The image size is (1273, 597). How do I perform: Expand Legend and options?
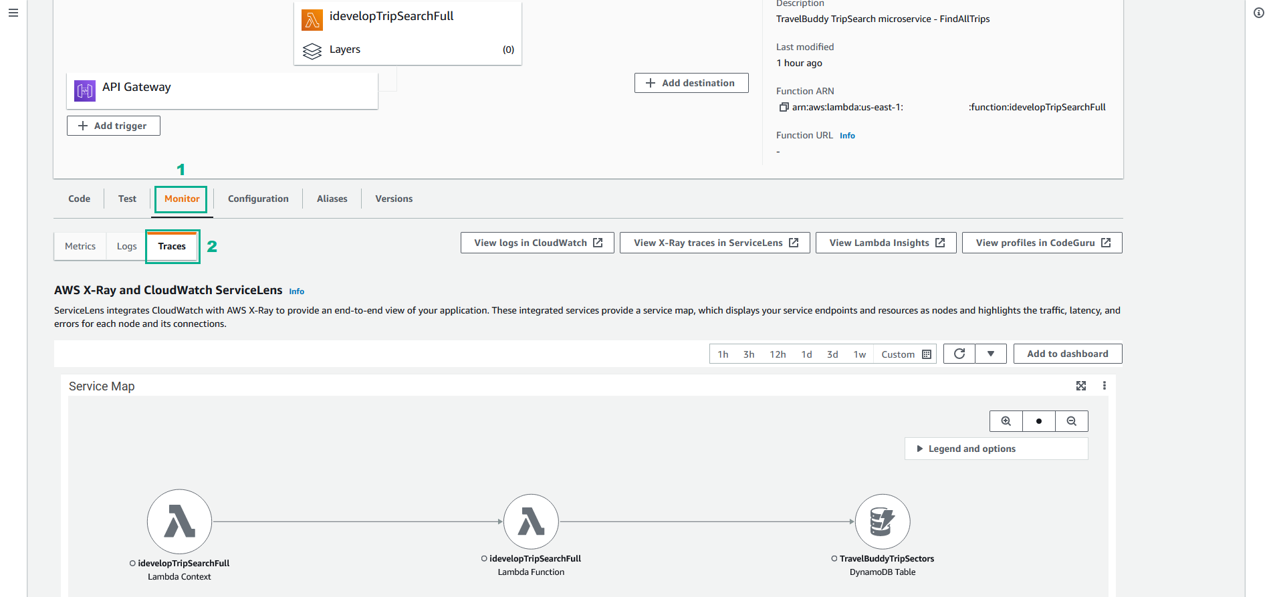click(996, 449)
